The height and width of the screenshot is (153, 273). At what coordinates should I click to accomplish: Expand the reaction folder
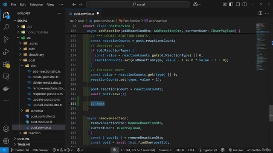point(20,133)
